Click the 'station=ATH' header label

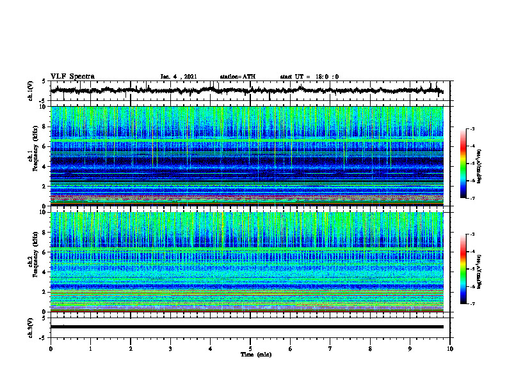237,77
